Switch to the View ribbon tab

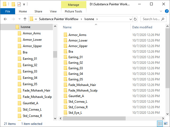pyautogui.click(x=53, y=11)
